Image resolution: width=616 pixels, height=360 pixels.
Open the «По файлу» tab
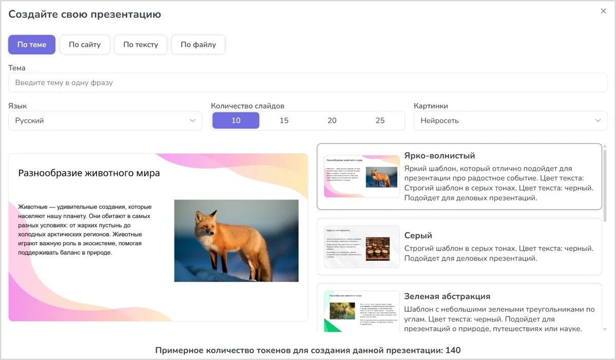click(x=198, y=45)
